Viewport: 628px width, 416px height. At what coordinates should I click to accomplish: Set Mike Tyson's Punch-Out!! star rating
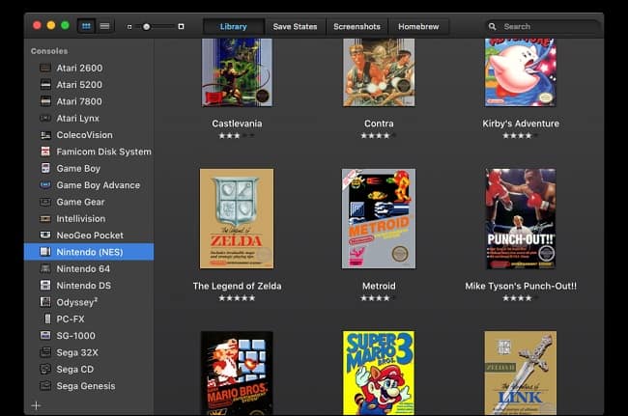click(521, 298)
